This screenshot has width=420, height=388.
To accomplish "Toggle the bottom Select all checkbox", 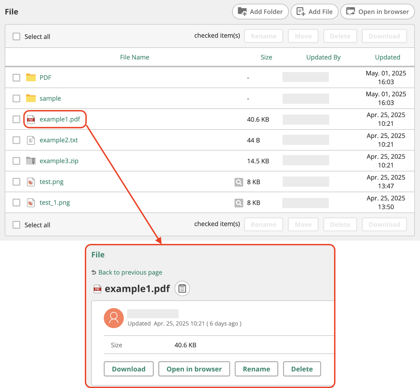I will tap(17, 225).
